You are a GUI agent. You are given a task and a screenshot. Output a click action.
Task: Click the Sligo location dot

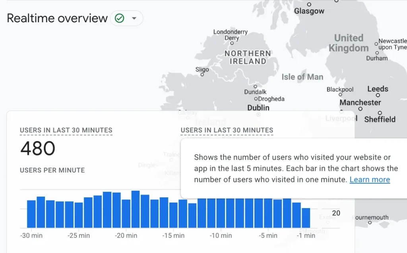tap(202, 74)
